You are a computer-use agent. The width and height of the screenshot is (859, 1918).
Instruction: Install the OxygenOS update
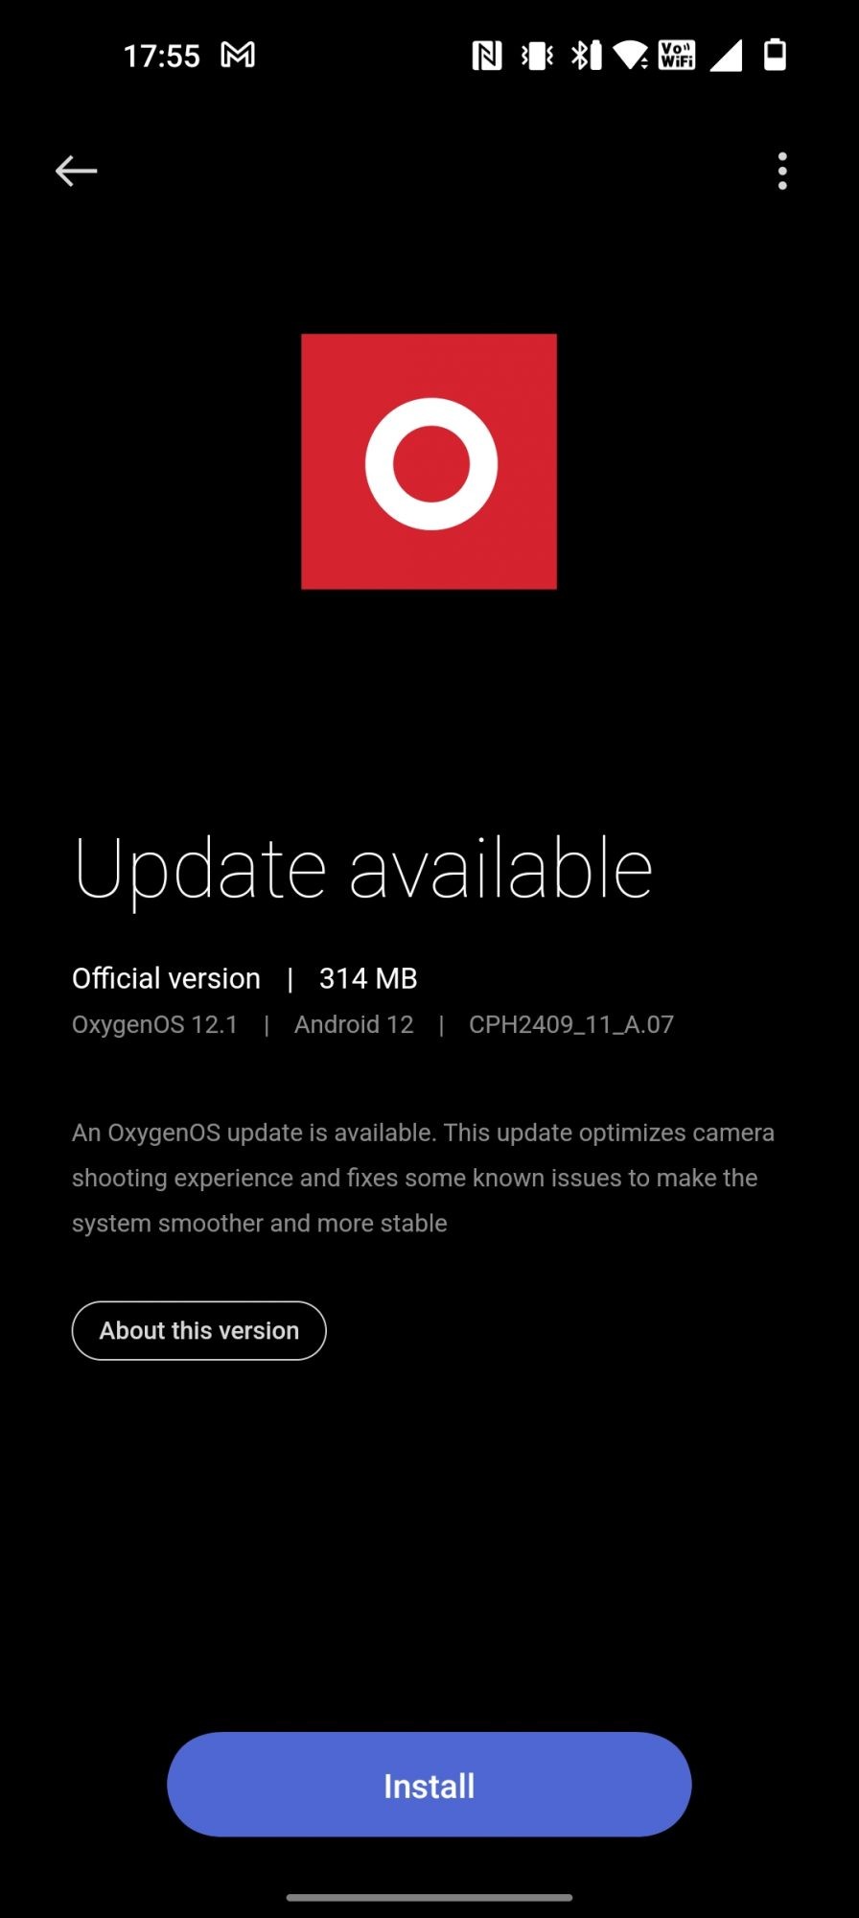point(429,1785)
